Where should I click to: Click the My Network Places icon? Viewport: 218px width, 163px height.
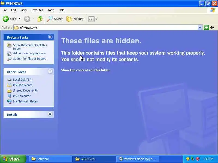click(x=9, y=101)
